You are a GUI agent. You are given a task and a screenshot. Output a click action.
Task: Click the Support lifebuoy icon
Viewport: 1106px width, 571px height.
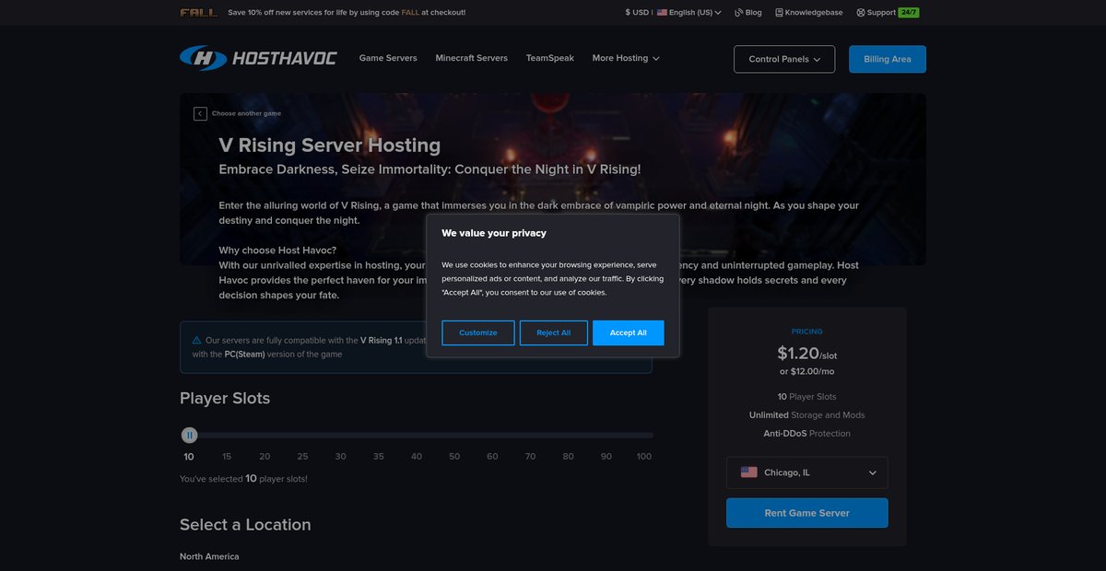point(860,13)
